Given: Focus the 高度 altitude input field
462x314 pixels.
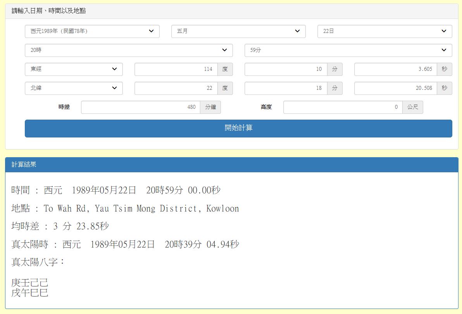Looking at the screenshot, I should pyautogui.click(x=343, y=107).
